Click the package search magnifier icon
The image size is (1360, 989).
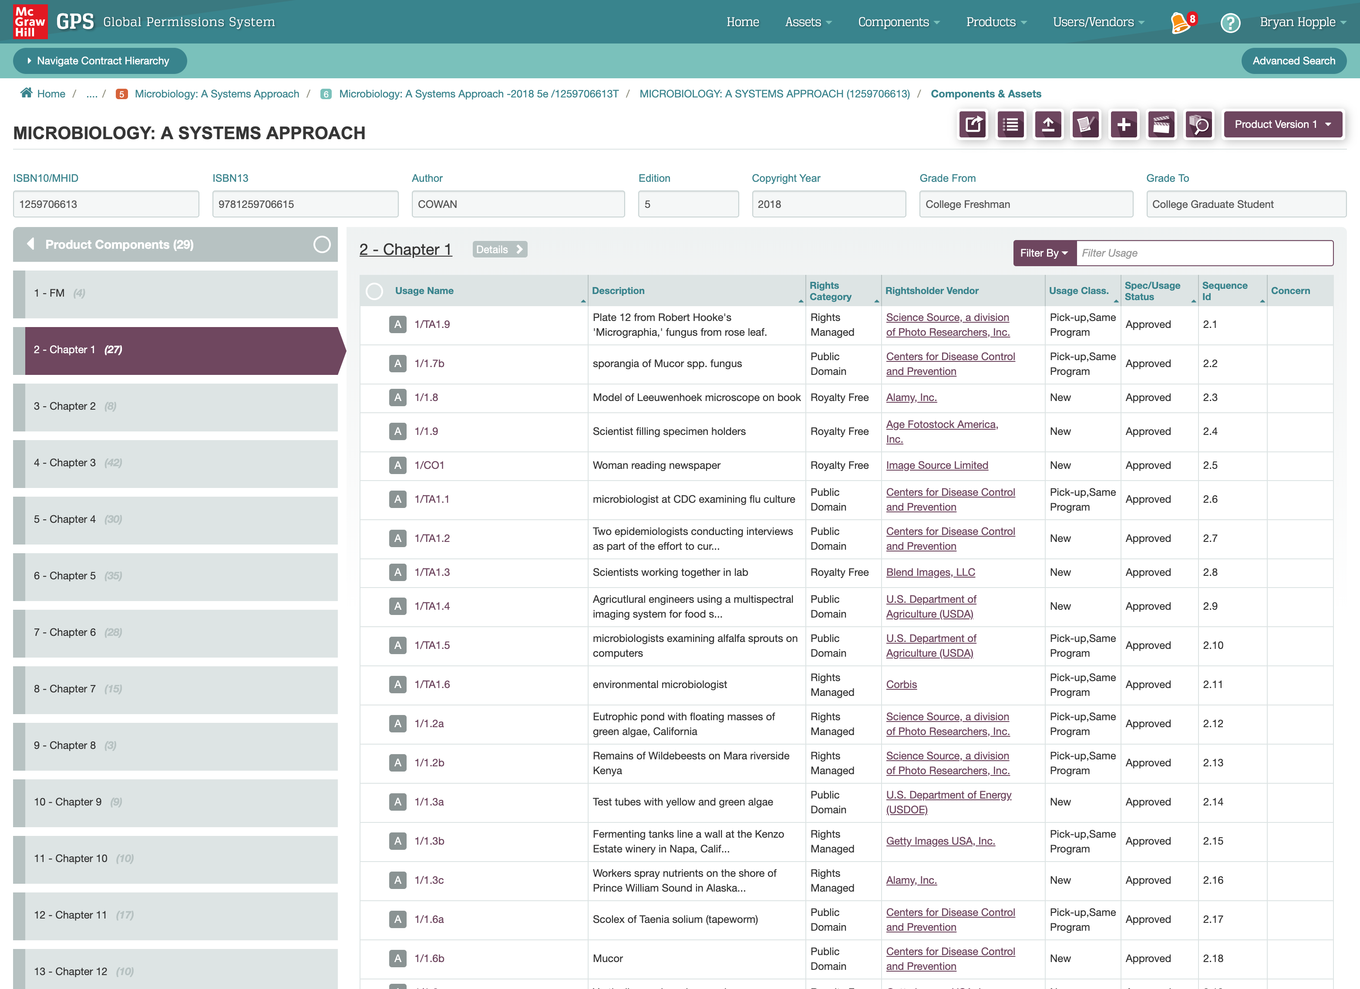(x=1199, y=124)
